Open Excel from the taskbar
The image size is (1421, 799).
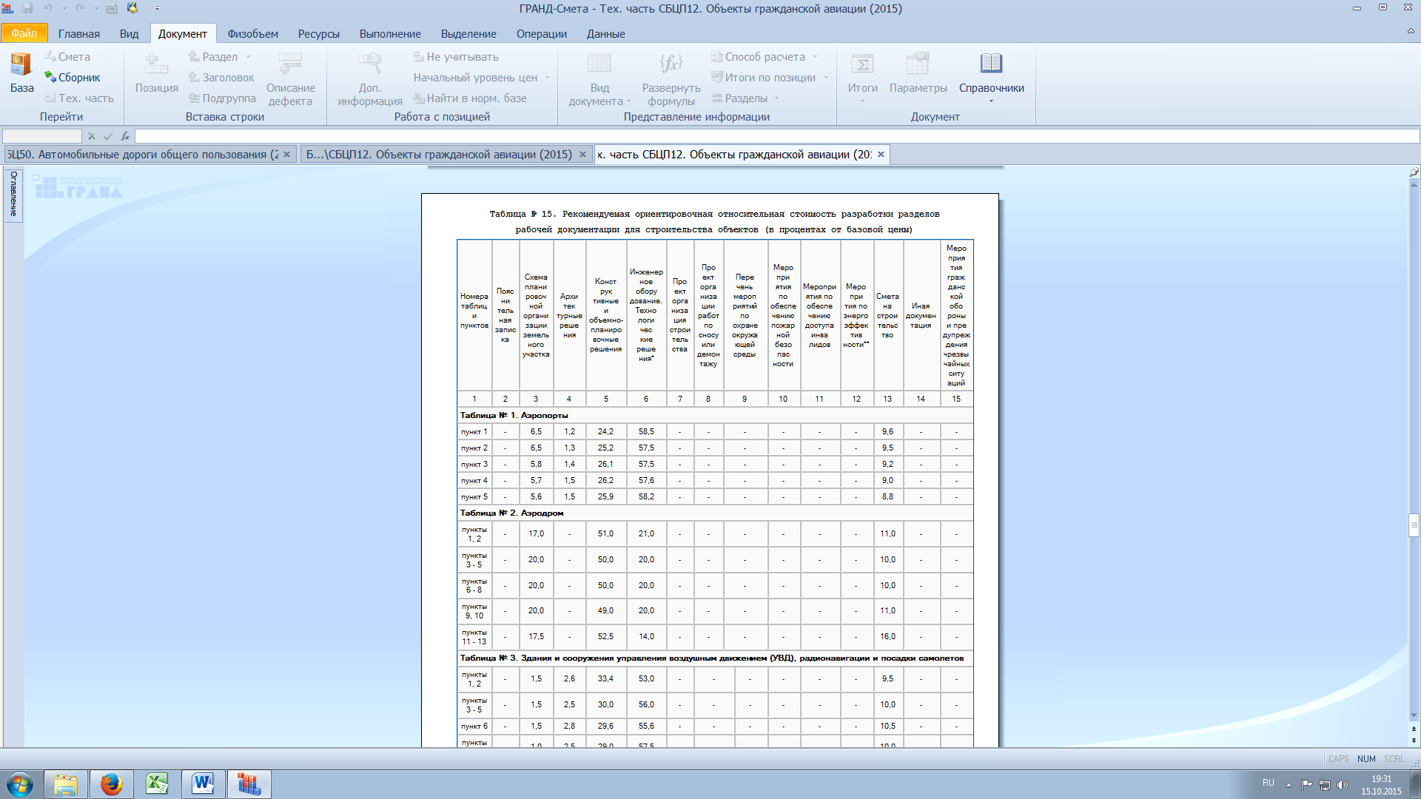[x=157, y=784]
